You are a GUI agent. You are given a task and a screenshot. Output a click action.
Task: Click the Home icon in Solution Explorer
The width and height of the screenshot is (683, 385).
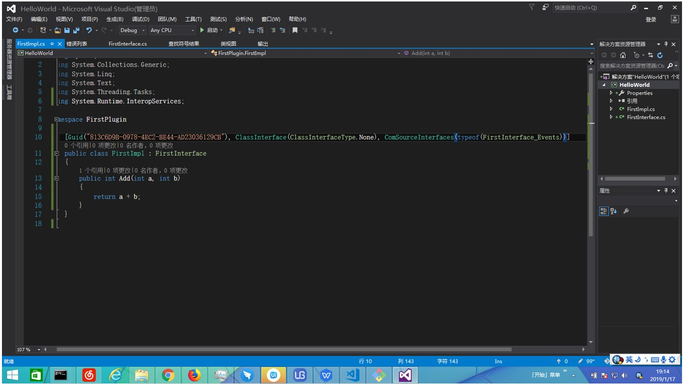point(623,55)
